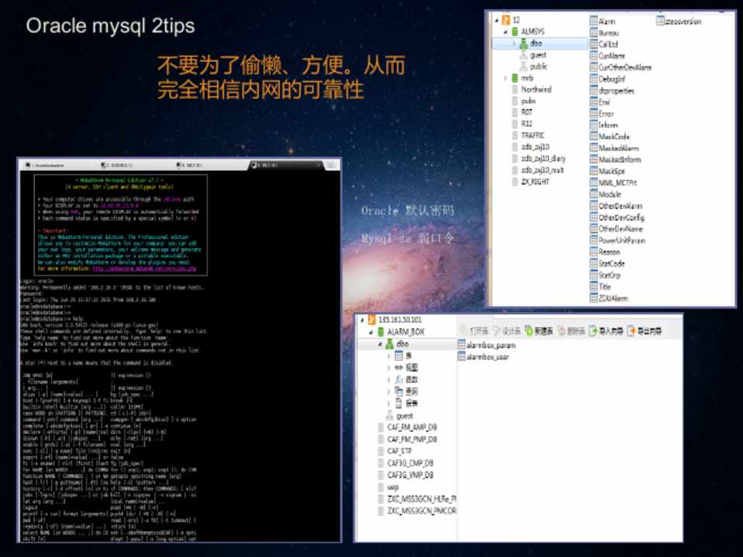Expand the dbo schema under ALMSYS
This screenshot has height=557, width=743.
pos(514,44)
